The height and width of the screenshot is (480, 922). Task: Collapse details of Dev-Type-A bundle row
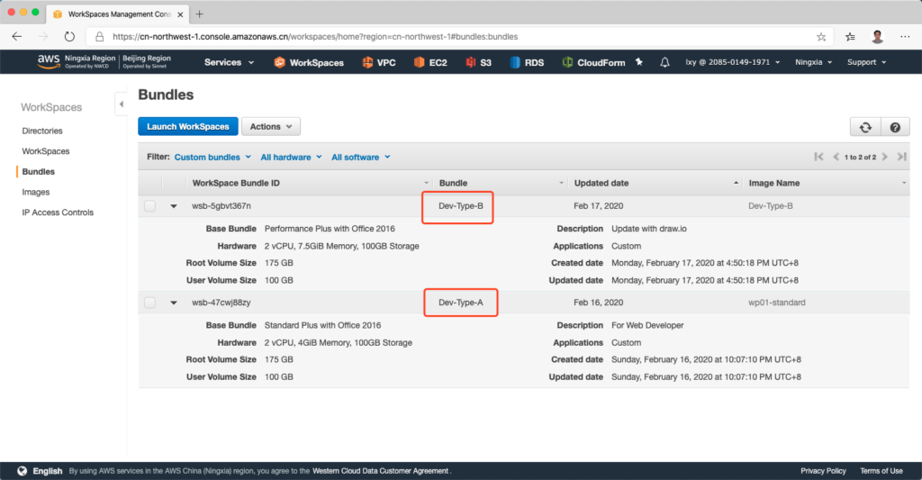[174, 303]
